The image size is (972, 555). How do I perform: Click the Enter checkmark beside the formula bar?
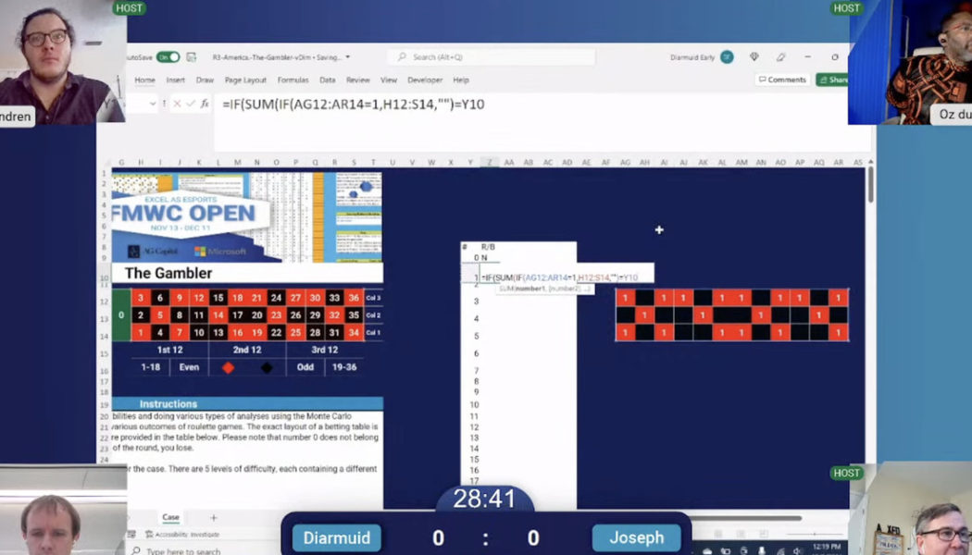pyautogui.click(x=190, y=105)
